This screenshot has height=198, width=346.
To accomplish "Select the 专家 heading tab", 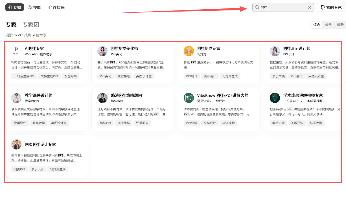I will click(x=11, y=25).
